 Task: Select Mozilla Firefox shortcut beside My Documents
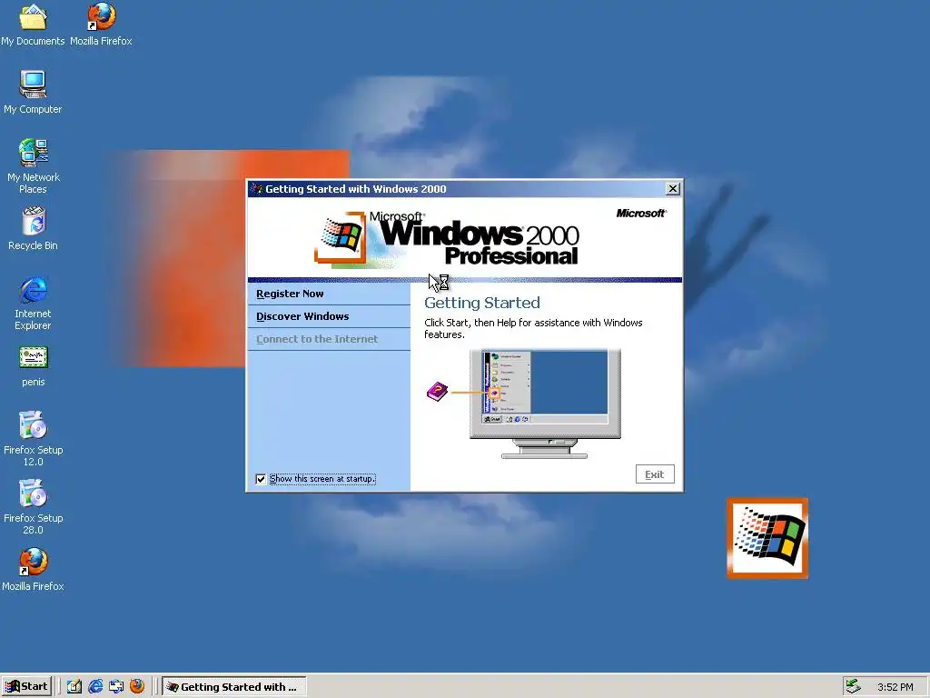tap(101, 25)
